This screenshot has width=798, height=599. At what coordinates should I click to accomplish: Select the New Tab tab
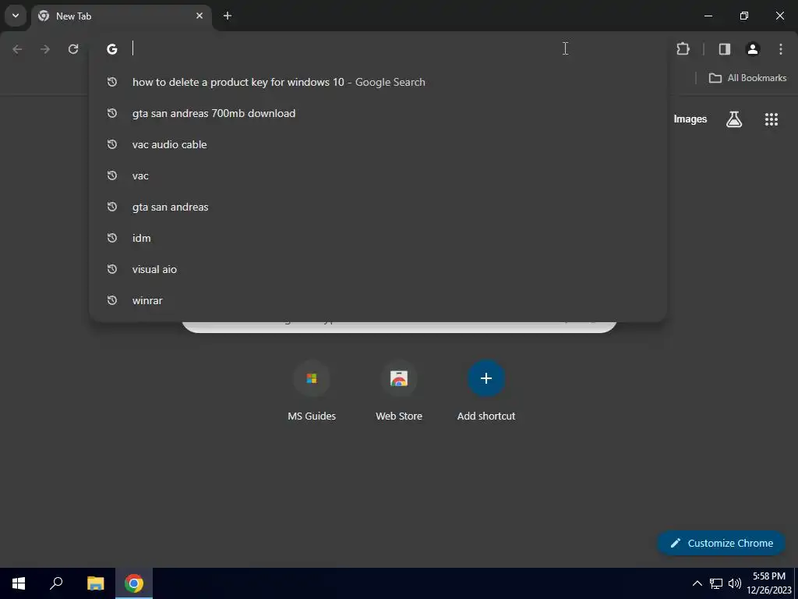pos(122,16)
